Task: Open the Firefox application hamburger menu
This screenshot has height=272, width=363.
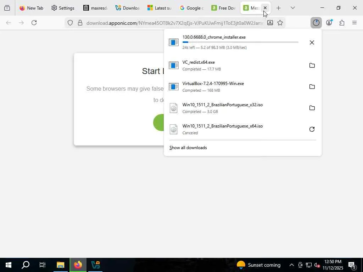Action: [x=354, y=23]
